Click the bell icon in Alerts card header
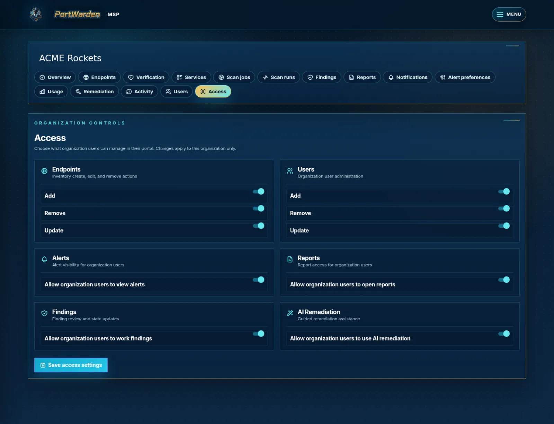The height and width of the screenshot is (424, 554). [44, 259]
